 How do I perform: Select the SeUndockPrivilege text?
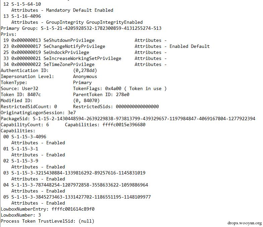coord(66,52)
